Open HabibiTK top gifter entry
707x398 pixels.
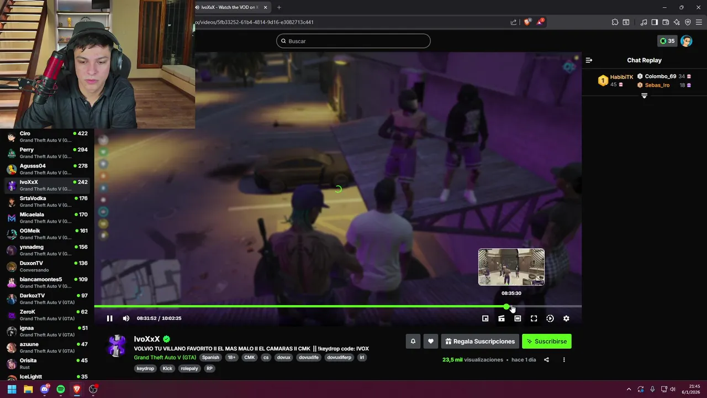pos(615,81)
